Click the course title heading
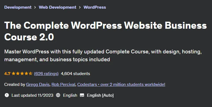This screenshot has width=212, height=107. (106, 31)
